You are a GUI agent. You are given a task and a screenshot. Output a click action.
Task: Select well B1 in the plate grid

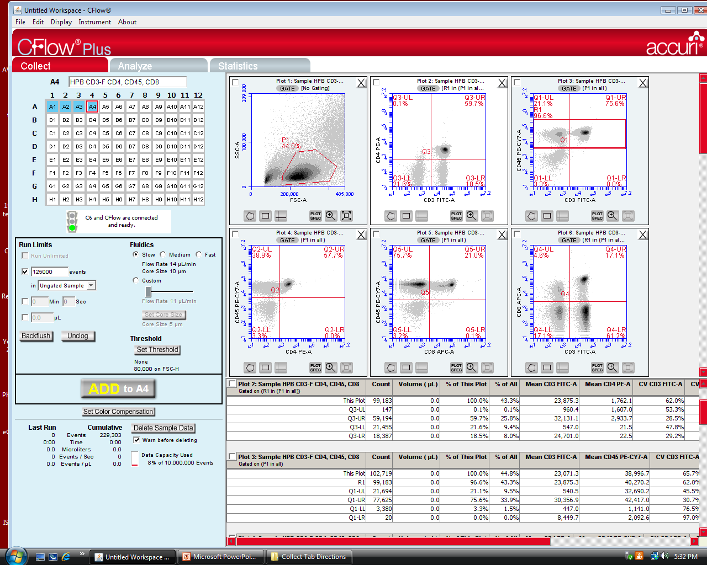pyautogui.click(x=52, y=120)
